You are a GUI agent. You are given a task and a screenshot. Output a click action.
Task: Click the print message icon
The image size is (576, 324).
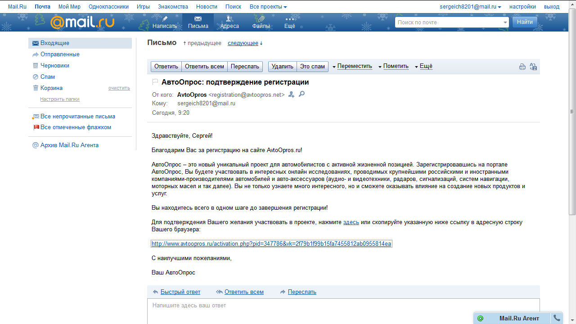[x=522, y=67]
